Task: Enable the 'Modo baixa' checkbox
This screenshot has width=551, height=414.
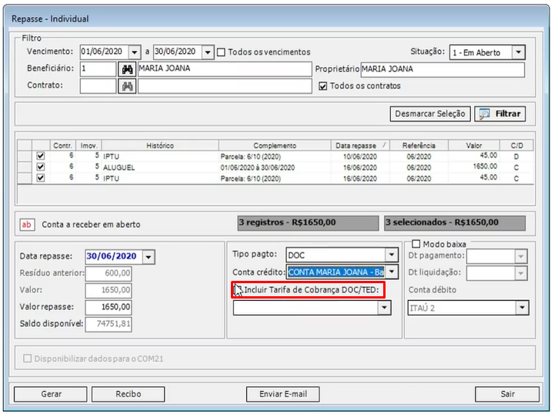Action: click(x=416, y=244)
